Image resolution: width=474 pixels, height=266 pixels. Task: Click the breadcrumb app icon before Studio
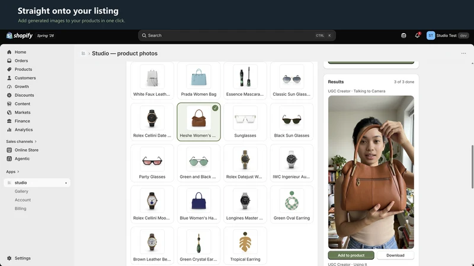click(83, 53)
